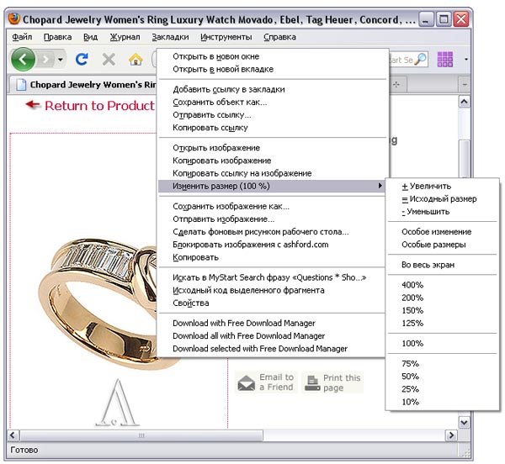
Task: Choose Копировать изображение
Action: tap(273, 161)
